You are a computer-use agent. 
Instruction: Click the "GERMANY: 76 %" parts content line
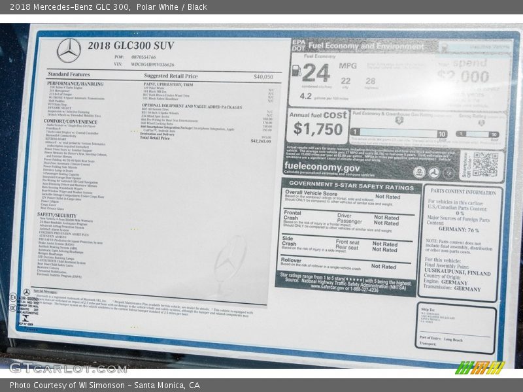tap(459, 229)
